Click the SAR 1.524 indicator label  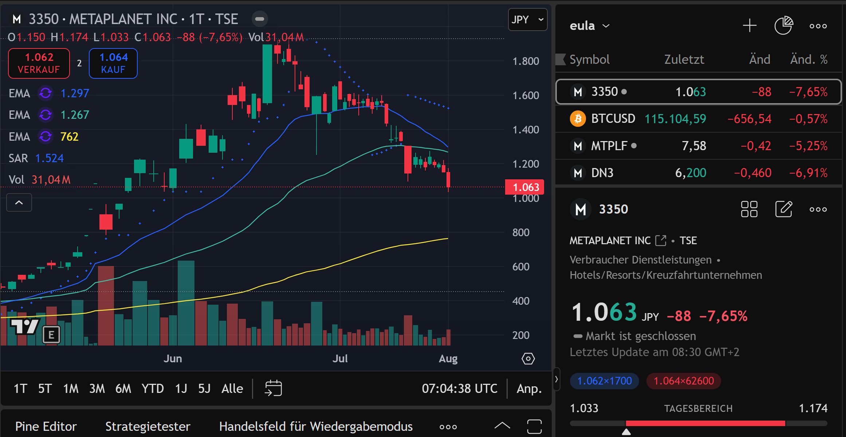[36, 158]
